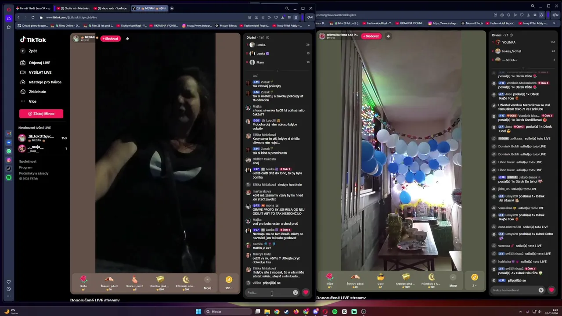The height and width of the screenshot is (316, 562).
Task: Reload the TikTok page in the left window
Action: [x=32, y=17]
